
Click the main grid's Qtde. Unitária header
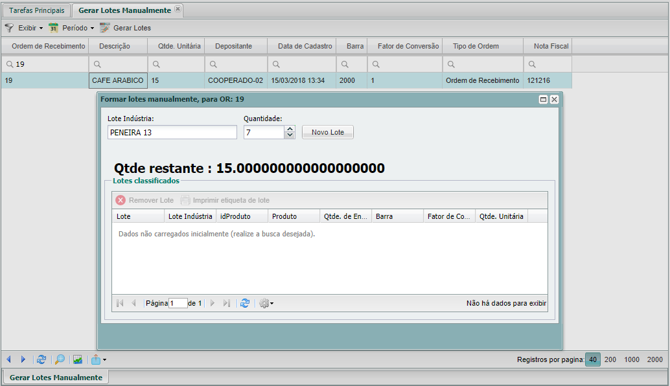[176, 46]
